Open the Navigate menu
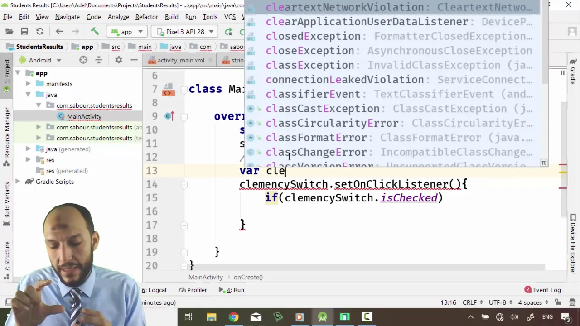The height and width of the screenshot is (326, 580). click(68, 17)
